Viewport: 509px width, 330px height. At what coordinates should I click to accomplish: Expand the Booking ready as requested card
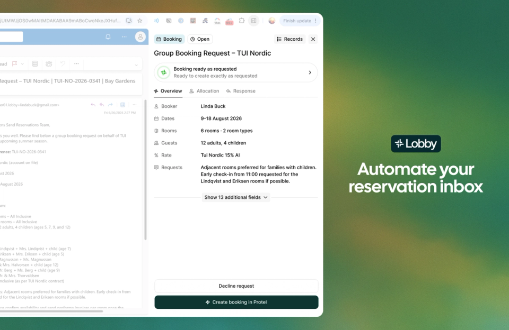[235, 72]
